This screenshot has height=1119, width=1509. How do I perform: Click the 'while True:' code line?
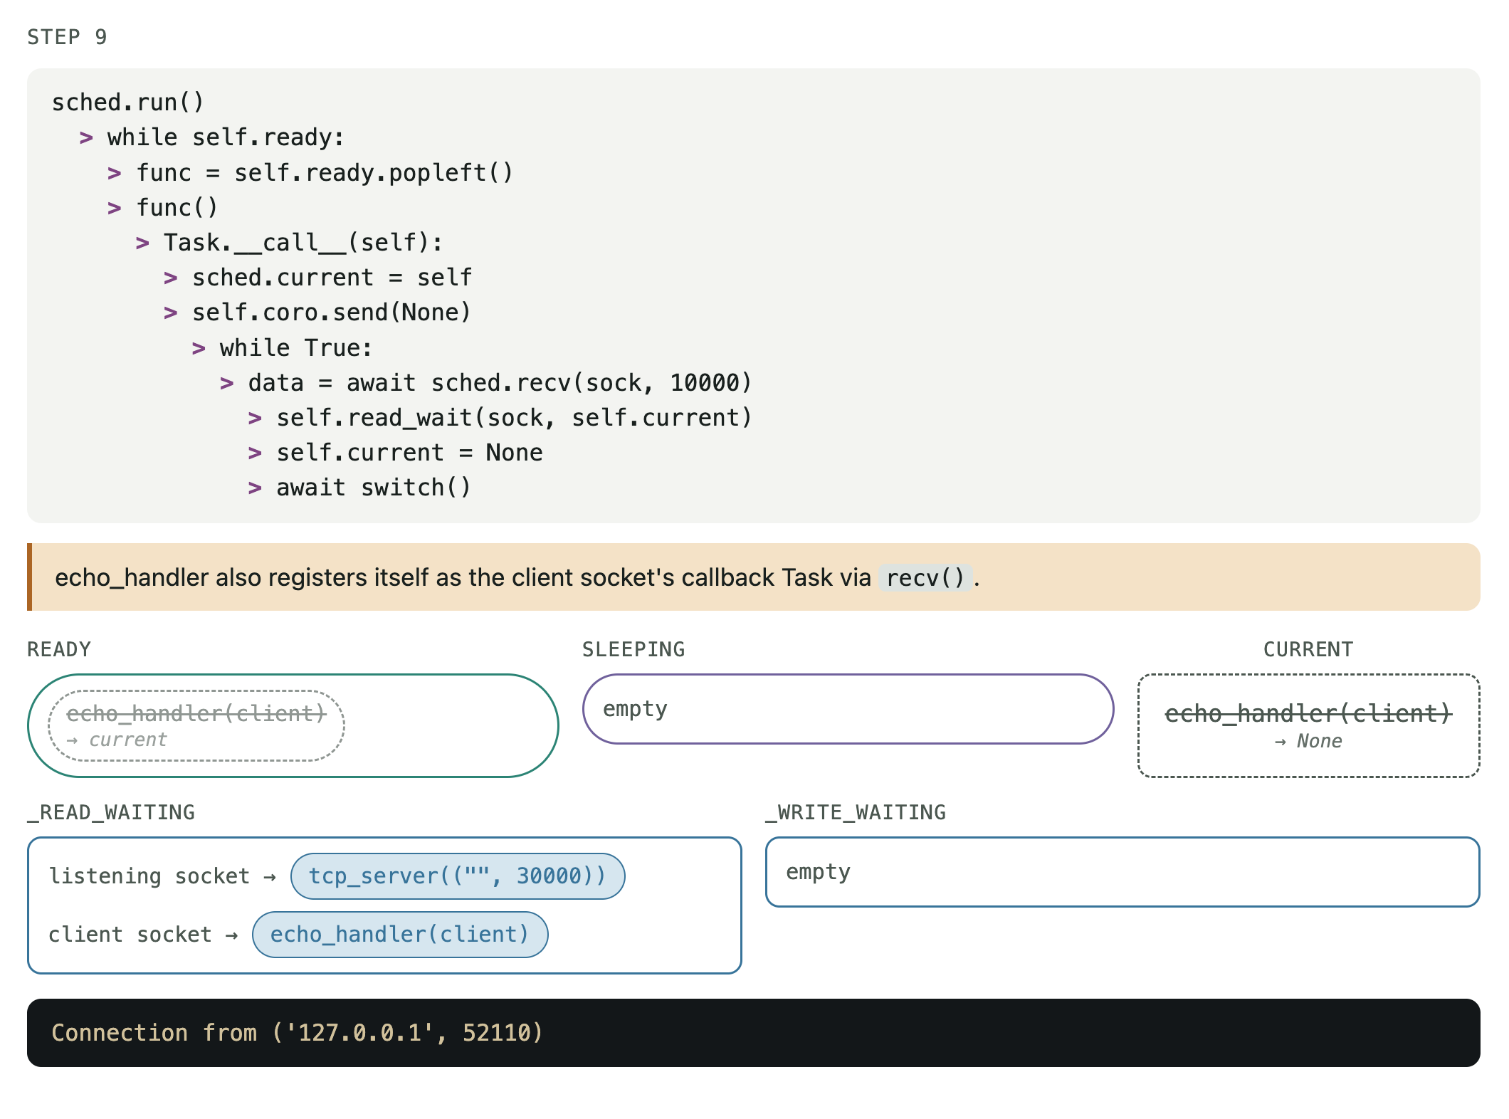(x=295, y=348)
